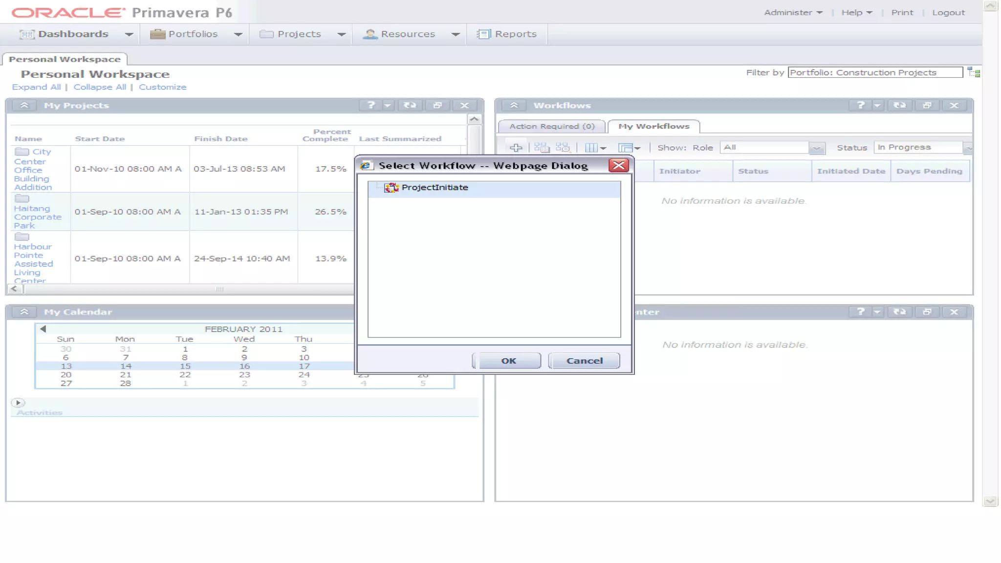Refresh the bottom-right panel
The height and width of the screenshot is (563, 1001).
pos(899,312)
